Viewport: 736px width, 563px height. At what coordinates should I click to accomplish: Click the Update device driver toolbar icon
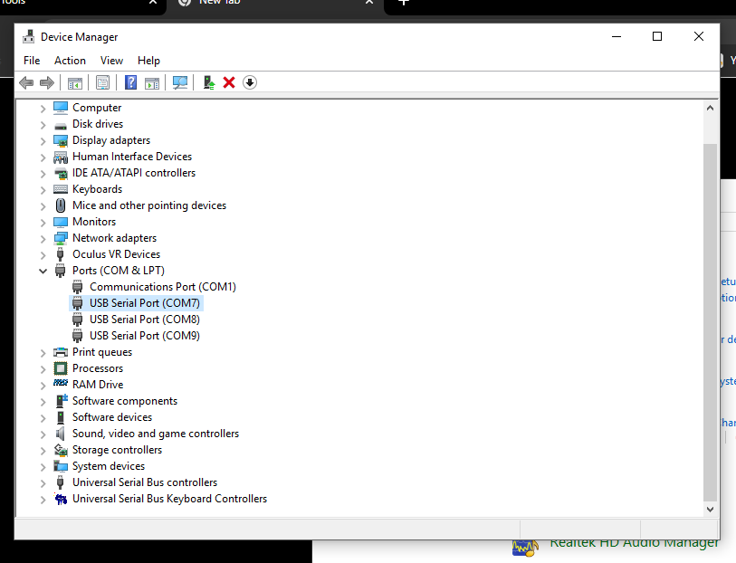pyautogui.click(x=209, y=83)
